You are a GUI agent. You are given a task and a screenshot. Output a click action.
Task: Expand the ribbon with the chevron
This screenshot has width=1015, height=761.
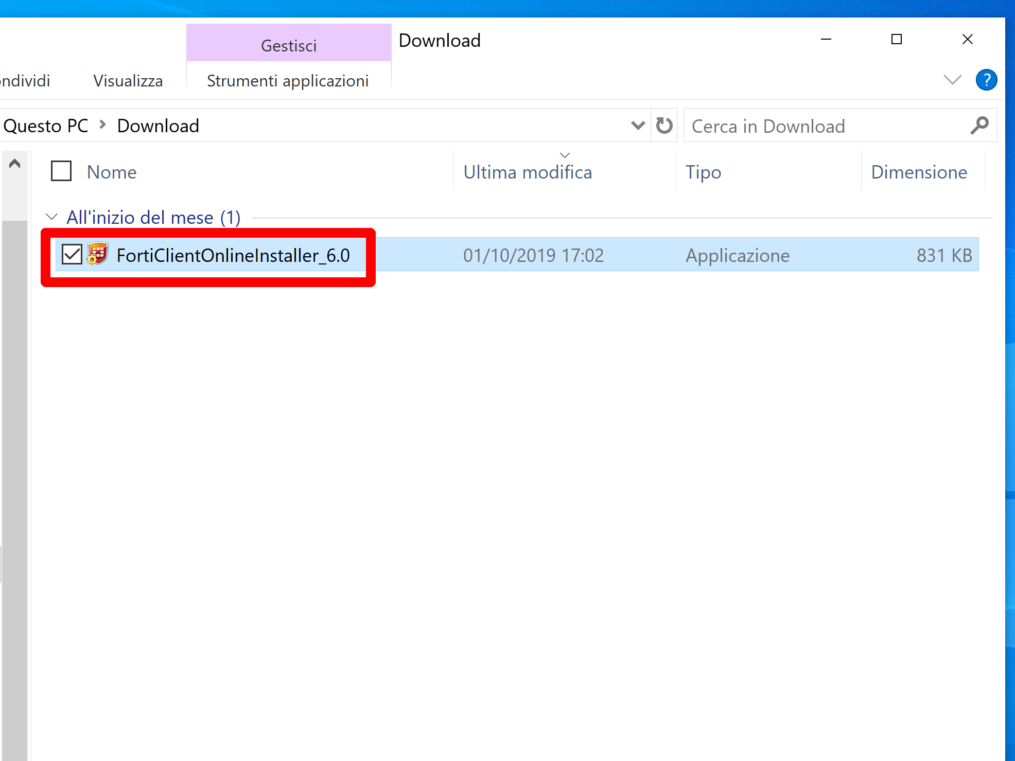tap(952, 80)
